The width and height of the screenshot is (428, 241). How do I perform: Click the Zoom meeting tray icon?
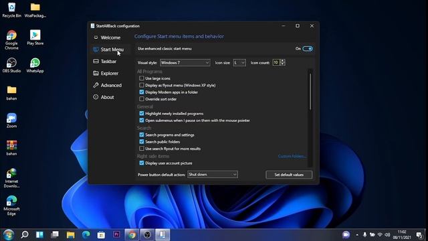point(346,234)
